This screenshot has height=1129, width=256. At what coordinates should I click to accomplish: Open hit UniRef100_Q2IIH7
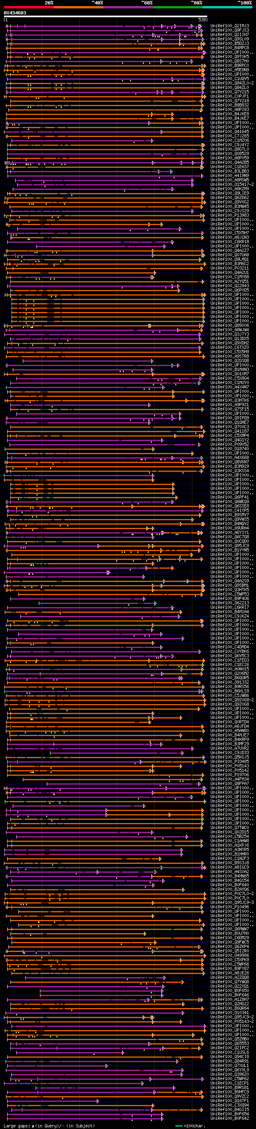point(230,34)
